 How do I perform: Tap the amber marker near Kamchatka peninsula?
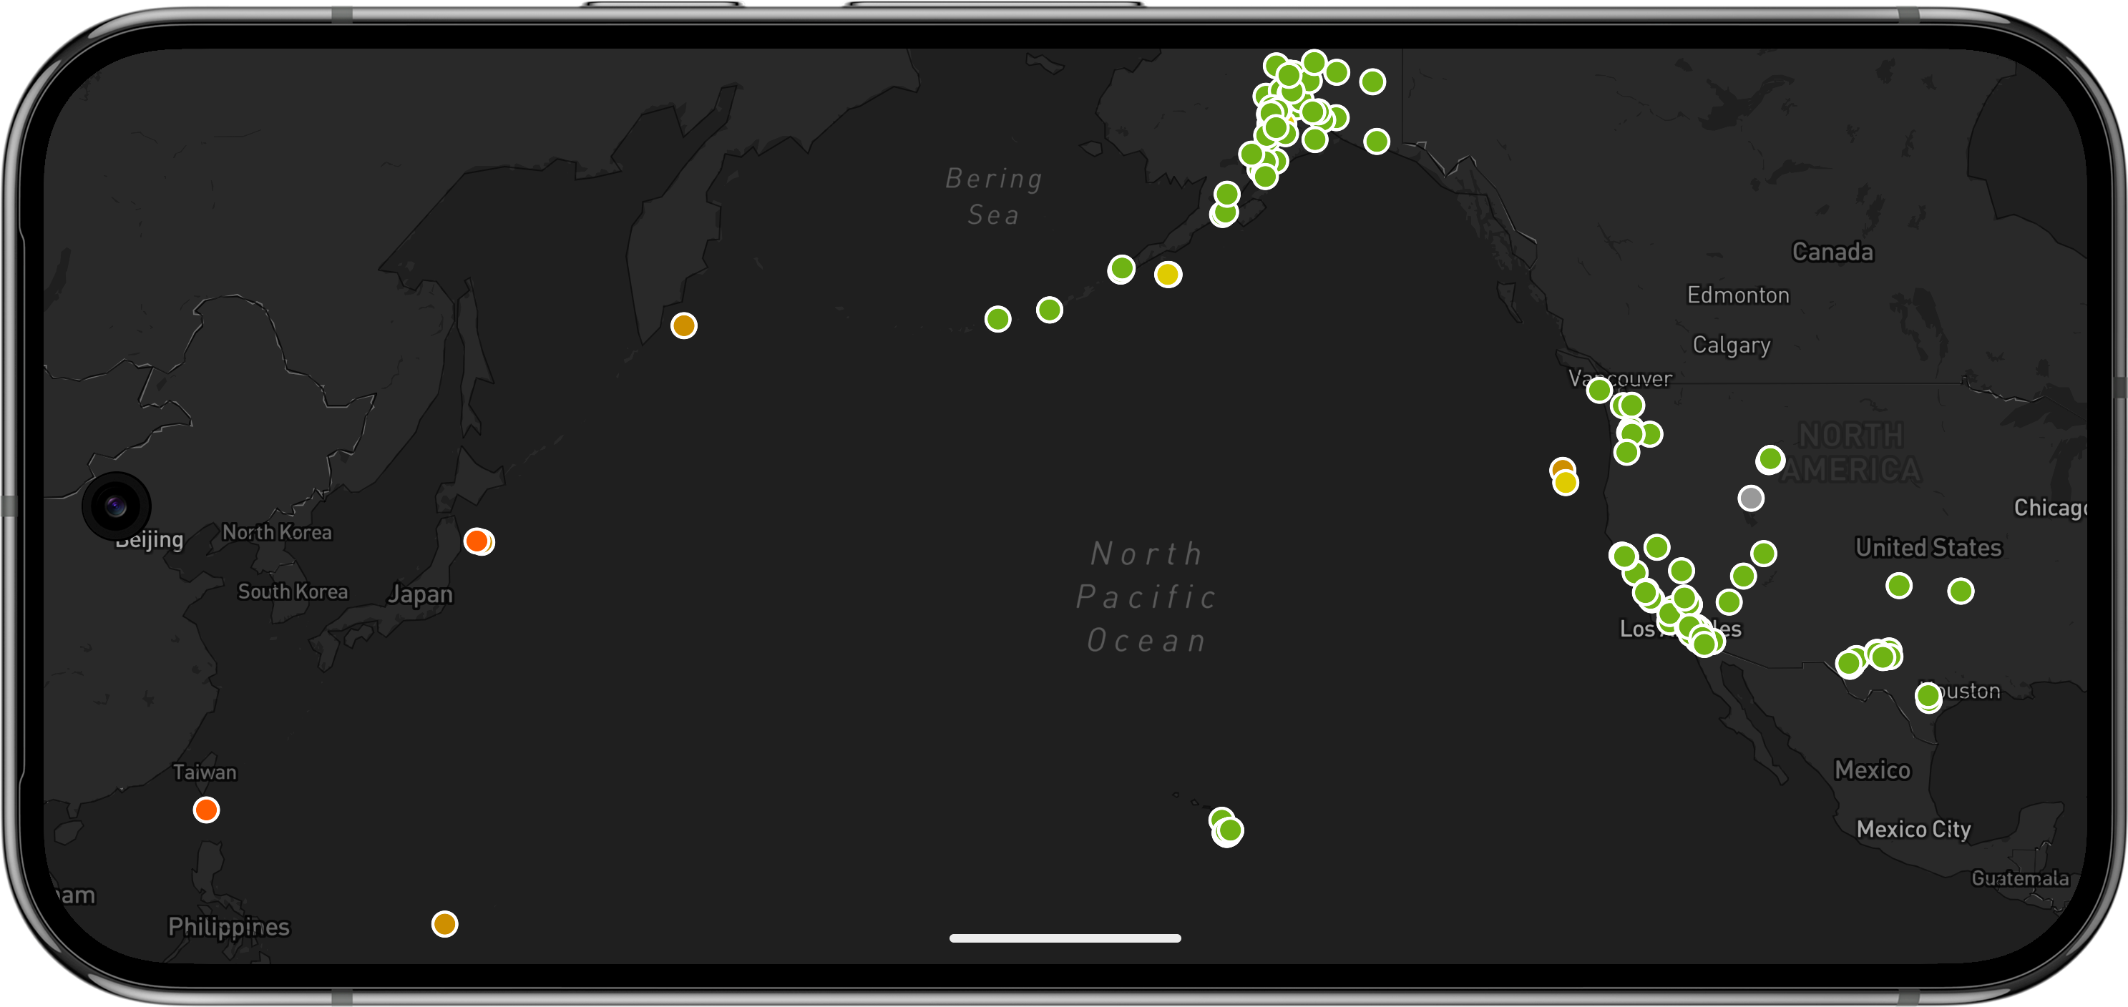click(x=683, y=325)
